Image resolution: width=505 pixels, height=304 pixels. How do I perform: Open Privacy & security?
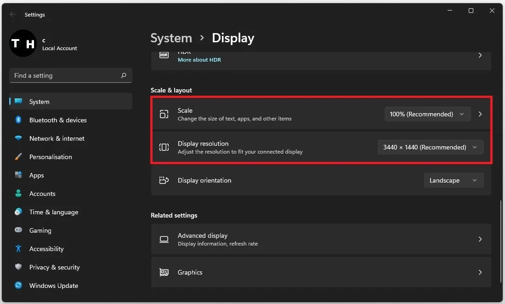pos(70,267)
